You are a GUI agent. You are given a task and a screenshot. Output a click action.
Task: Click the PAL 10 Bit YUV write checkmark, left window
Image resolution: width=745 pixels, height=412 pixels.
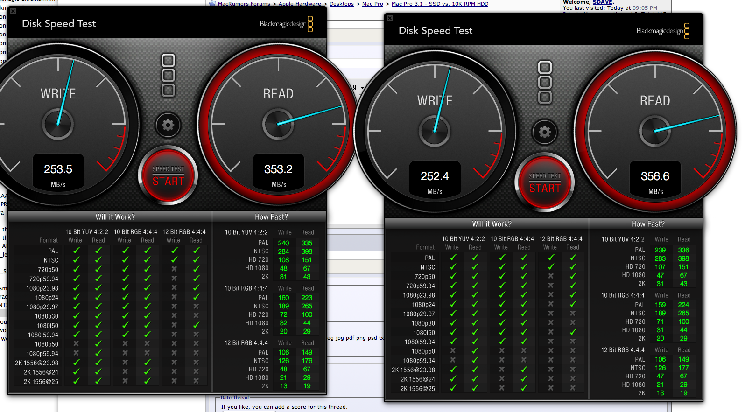(76, 251)
